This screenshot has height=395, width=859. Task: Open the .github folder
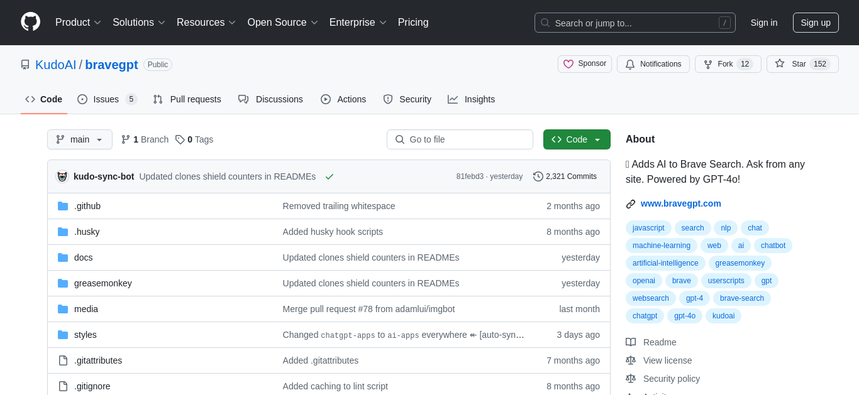point(87,206)
